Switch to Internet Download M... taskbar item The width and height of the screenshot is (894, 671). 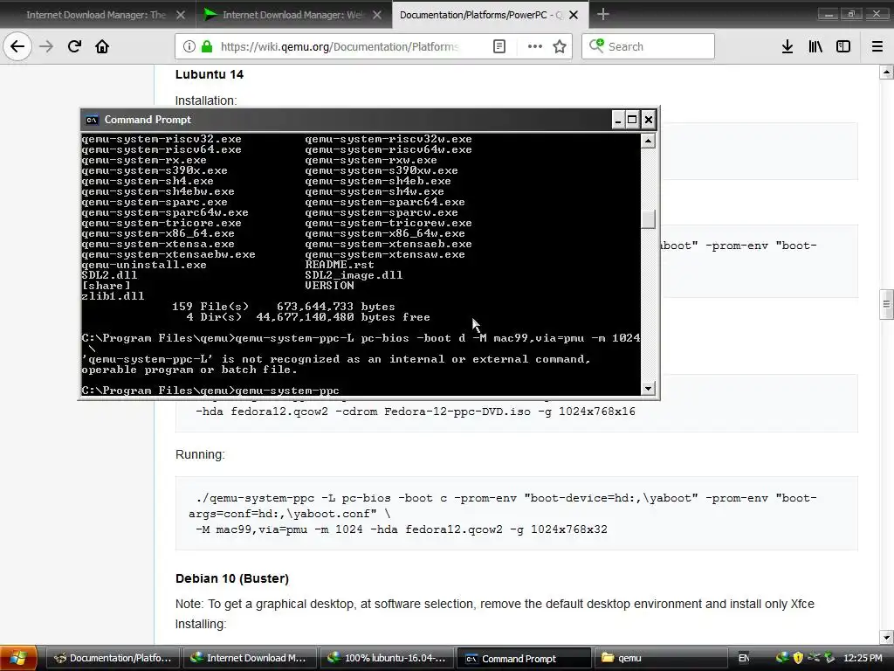point(251,658)
